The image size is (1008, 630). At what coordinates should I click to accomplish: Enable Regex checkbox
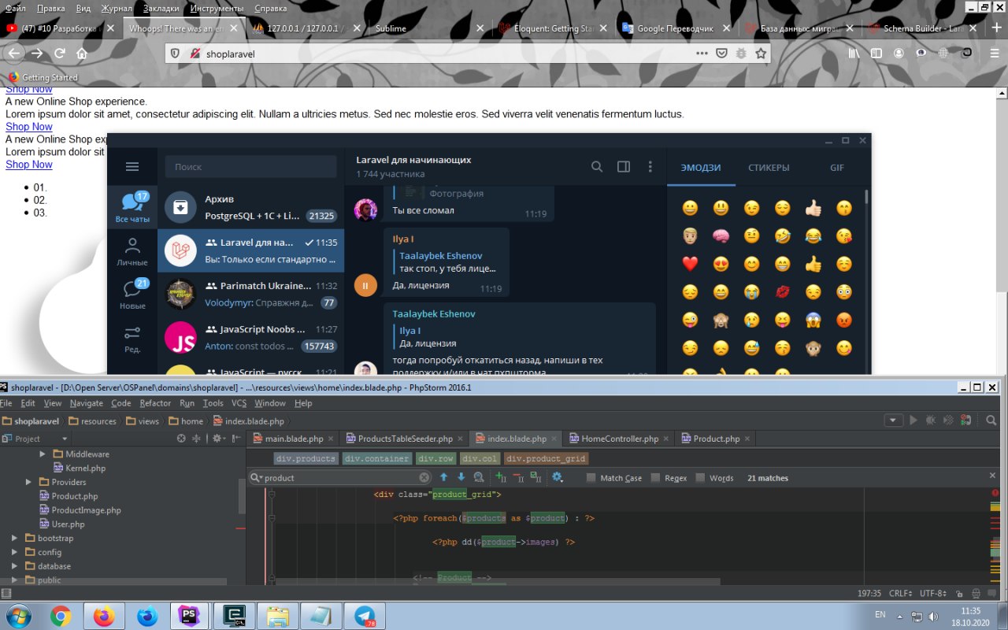(657, 478)
